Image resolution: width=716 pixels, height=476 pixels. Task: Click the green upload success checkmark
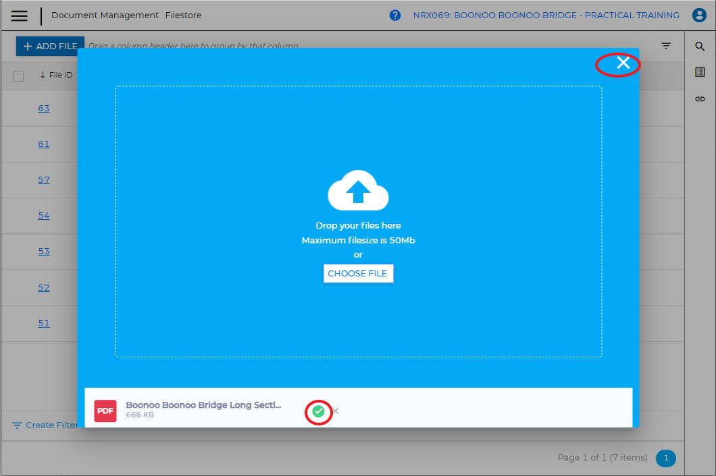(319, 411)
